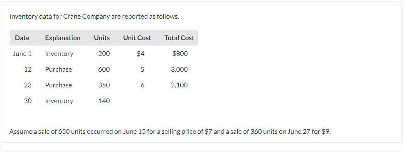Click the sentence about the June 15 sale
Image resolution: width=404 pixels, height=152 pixels.
[170, 132]
